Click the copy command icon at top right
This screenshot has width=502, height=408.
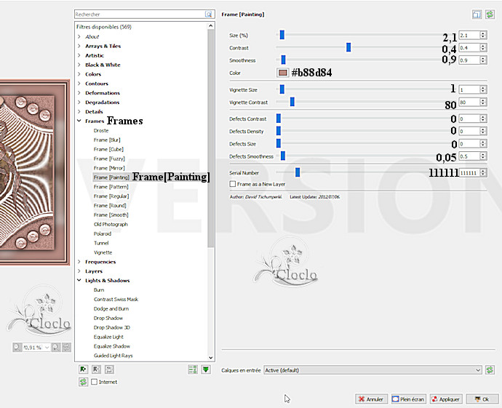coord(477,14)
